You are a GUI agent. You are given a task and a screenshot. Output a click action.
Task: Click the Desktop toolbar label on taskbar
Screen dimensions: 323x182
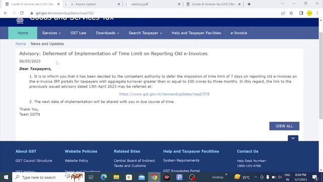click(x=218, y=177)
